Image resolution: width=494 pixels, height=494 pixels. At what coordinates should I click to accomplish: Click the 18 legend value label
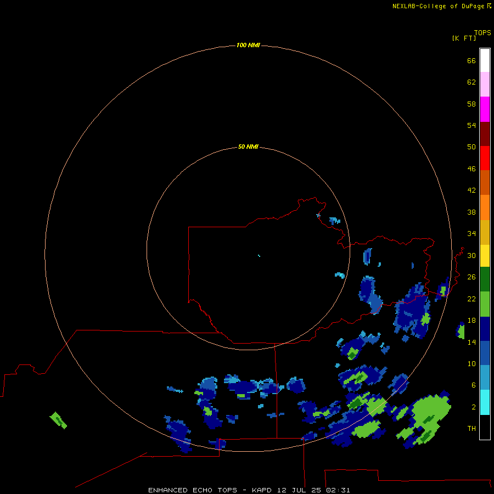(x=471, y=321)
